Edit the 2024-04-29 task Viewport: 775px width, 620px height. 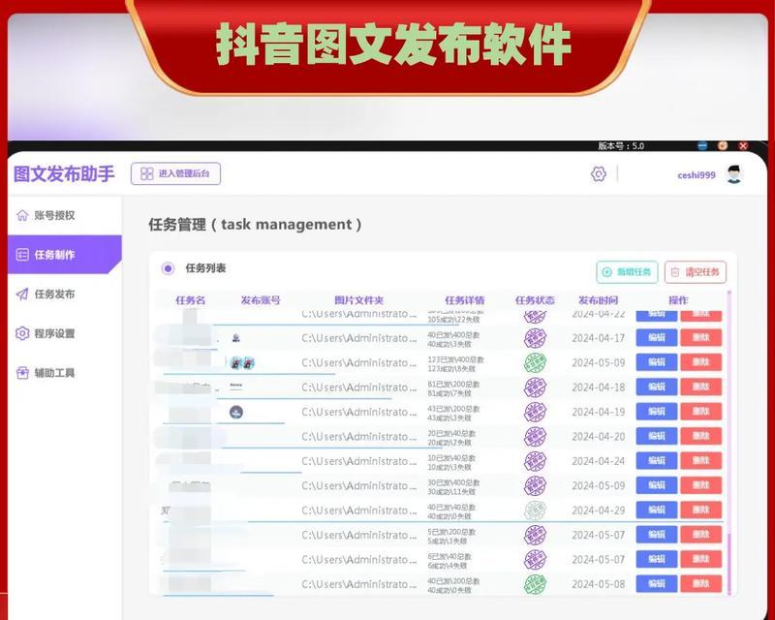[657, 510]
